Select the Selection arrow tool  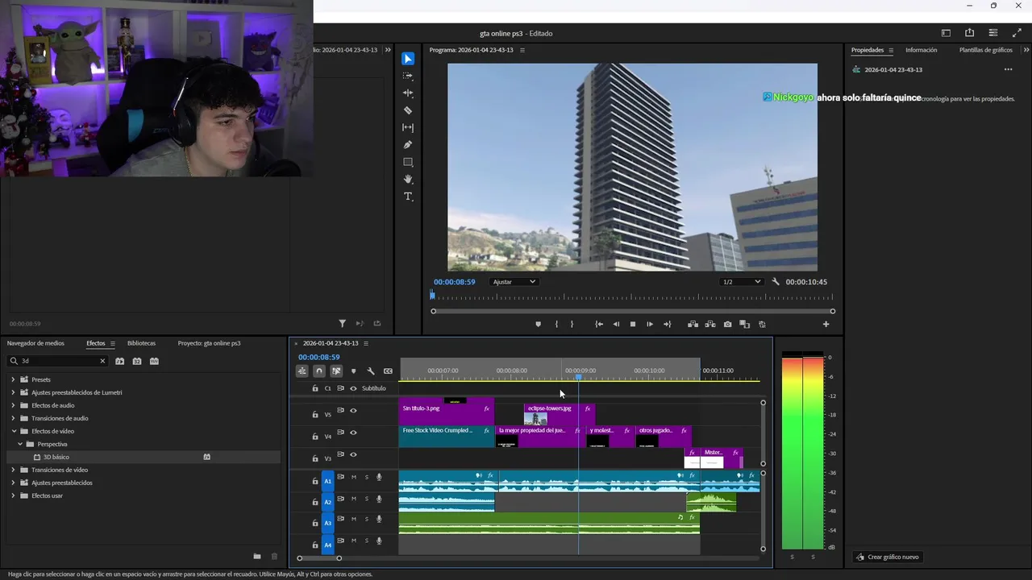click(408, 59)
